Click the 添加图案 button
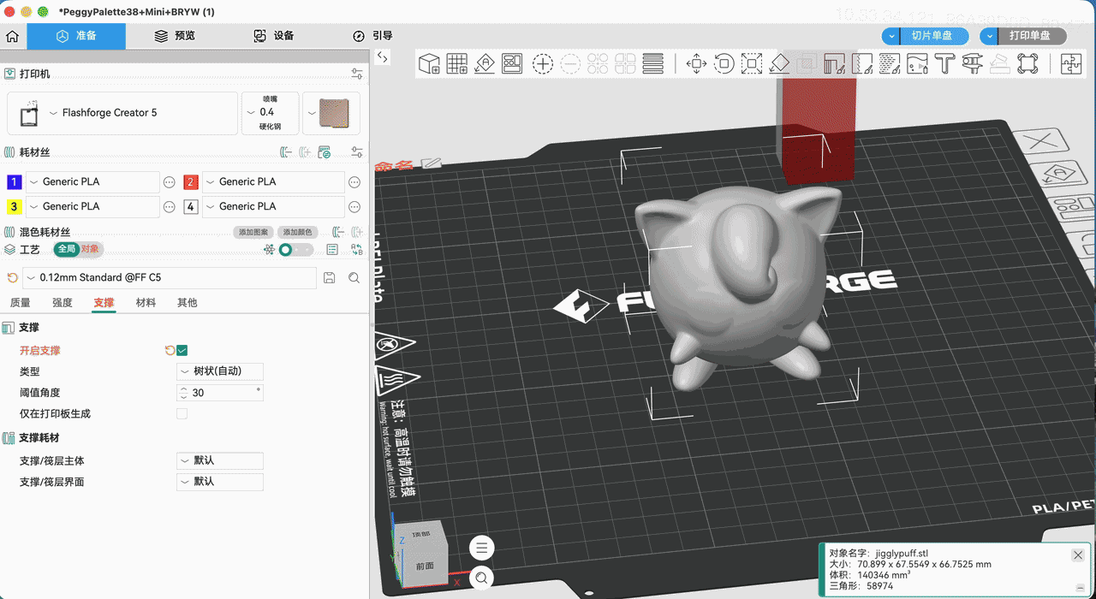The image size is (1096, 599). [x=253, y=233]
